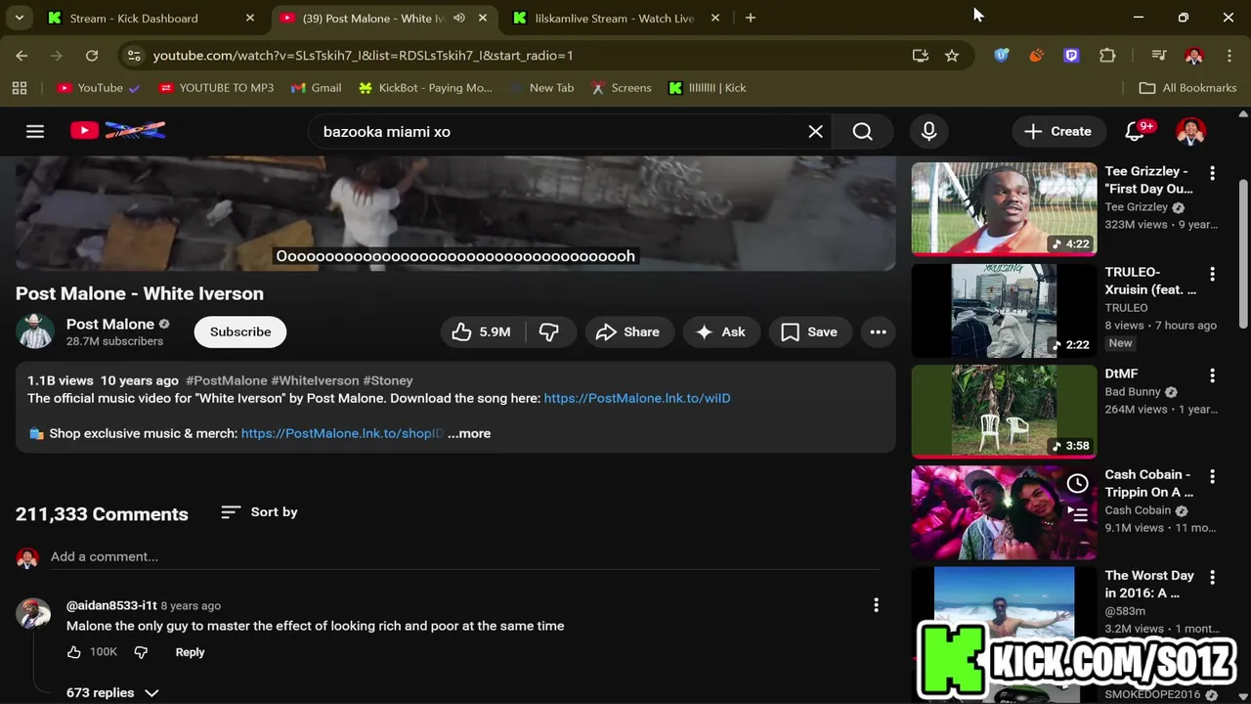The image size is (1251, 704).
Task: Open Post Malone channel avatar
Action: (x=35, y=331)
